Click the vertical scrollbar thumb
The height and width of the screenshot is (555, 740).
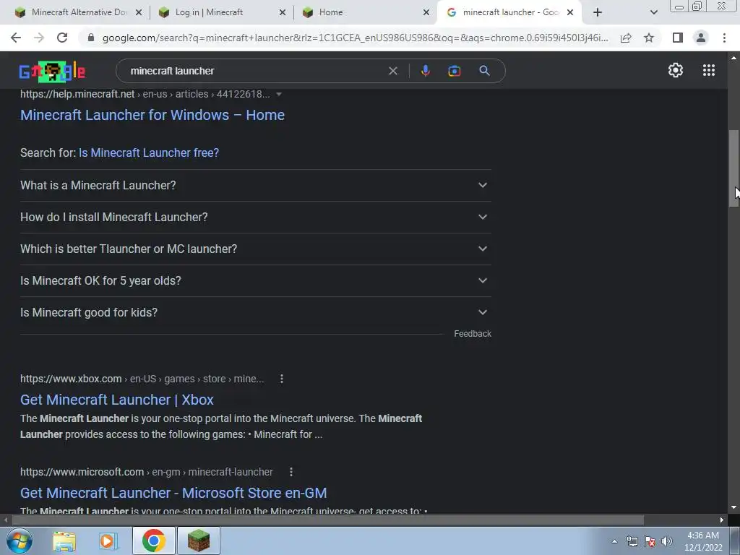click(x=733, y=168)
